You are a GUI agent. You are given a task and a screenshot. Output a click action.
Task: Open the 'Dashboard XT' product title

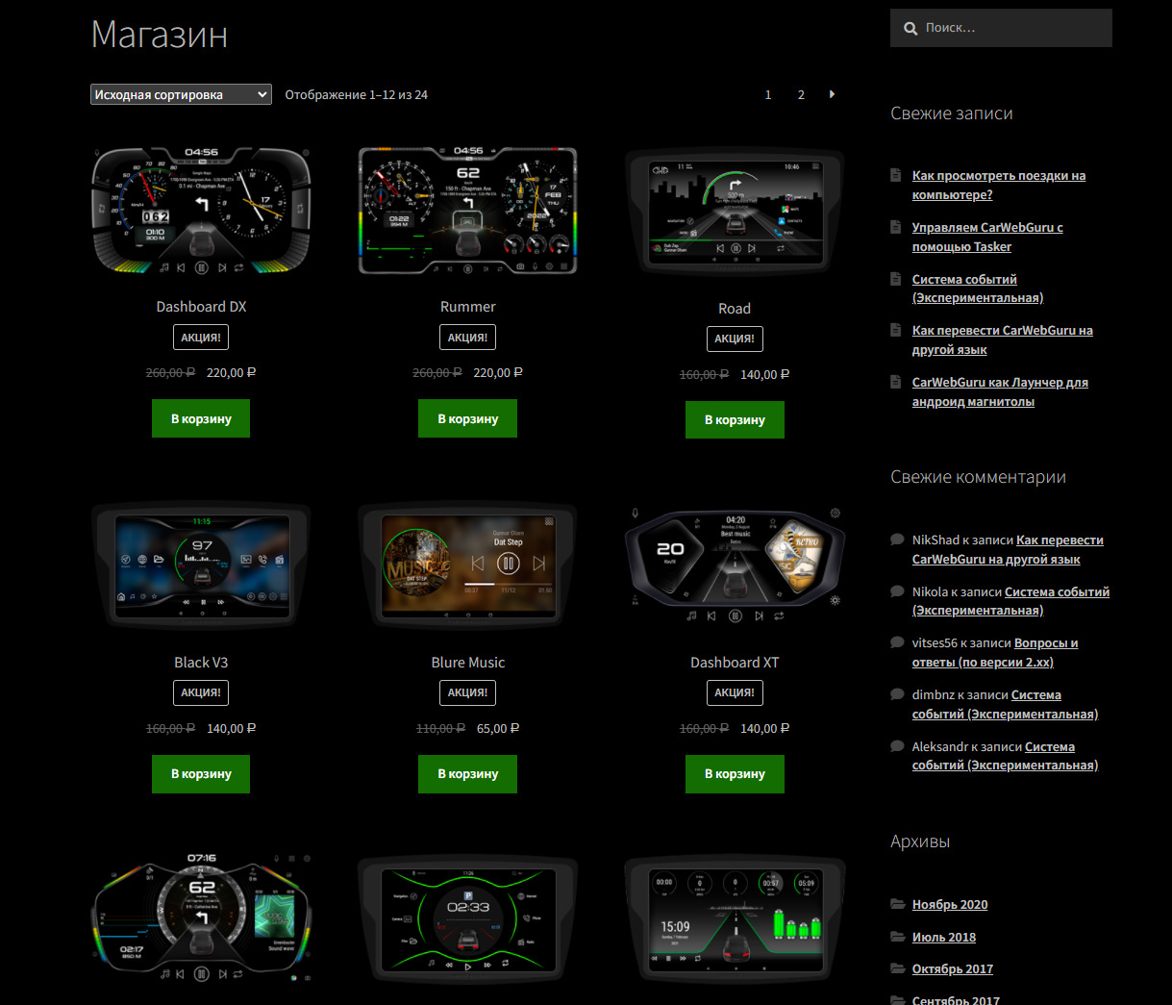tap(735, 663)
